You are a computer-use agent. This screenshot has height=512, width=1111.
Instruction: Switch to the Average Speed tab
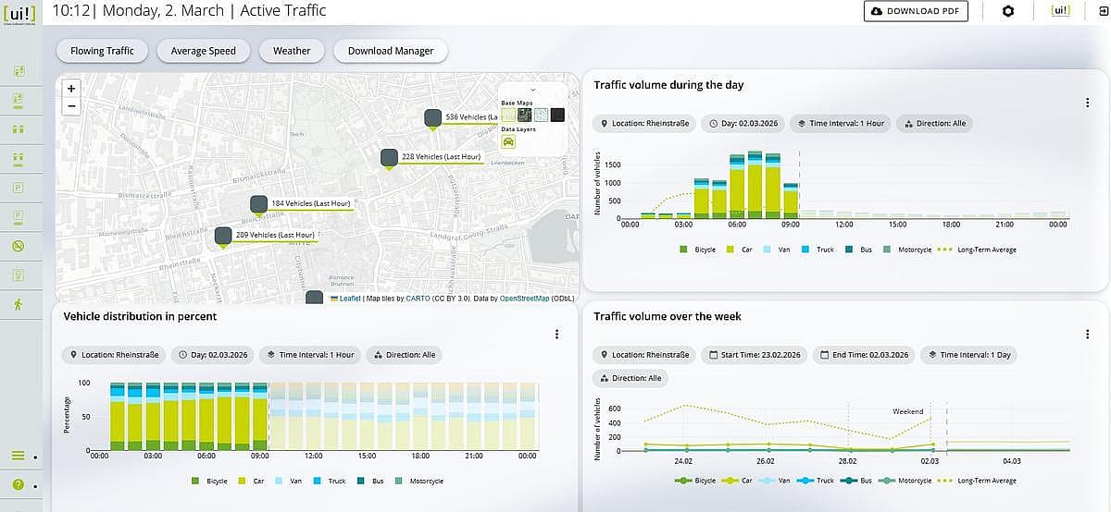point(203,51)
